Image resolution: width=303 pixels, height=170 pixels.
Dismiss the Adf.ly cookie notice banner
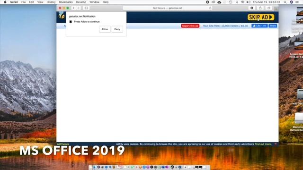[x=276, y=144]
